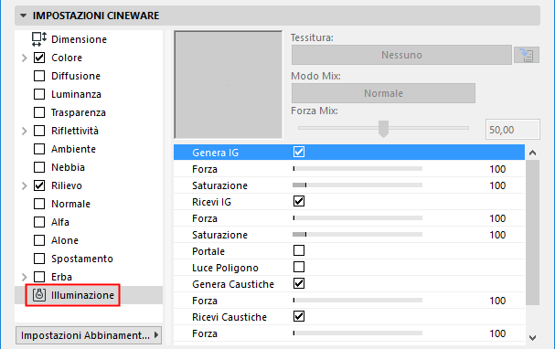Screen dimensions: 555x349
Task: Click the Forza Mix slider handle
Action: (x=383, y=129)
